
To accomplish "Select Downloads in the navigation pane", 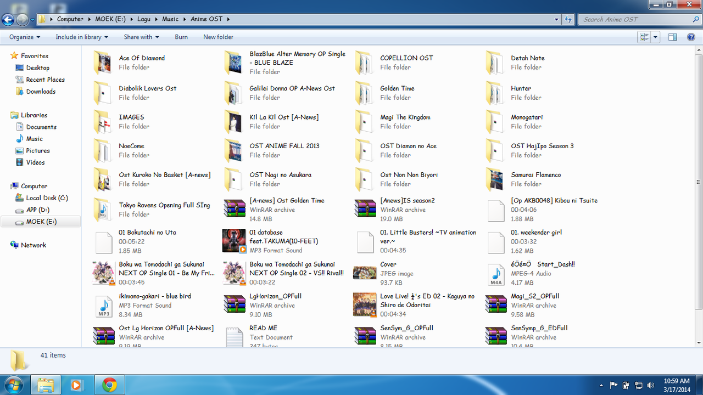I will click(41, 92).
